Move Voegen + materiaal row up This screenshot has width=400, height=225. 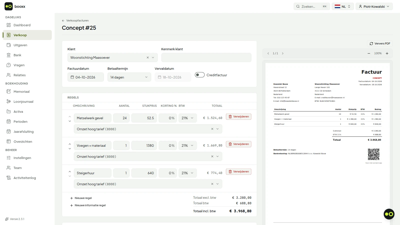pyautogui.click(x=70, y=144)
